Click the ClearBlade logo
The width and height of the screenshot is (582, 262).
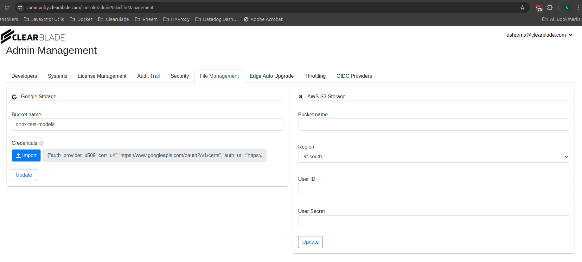coord(33,37)
